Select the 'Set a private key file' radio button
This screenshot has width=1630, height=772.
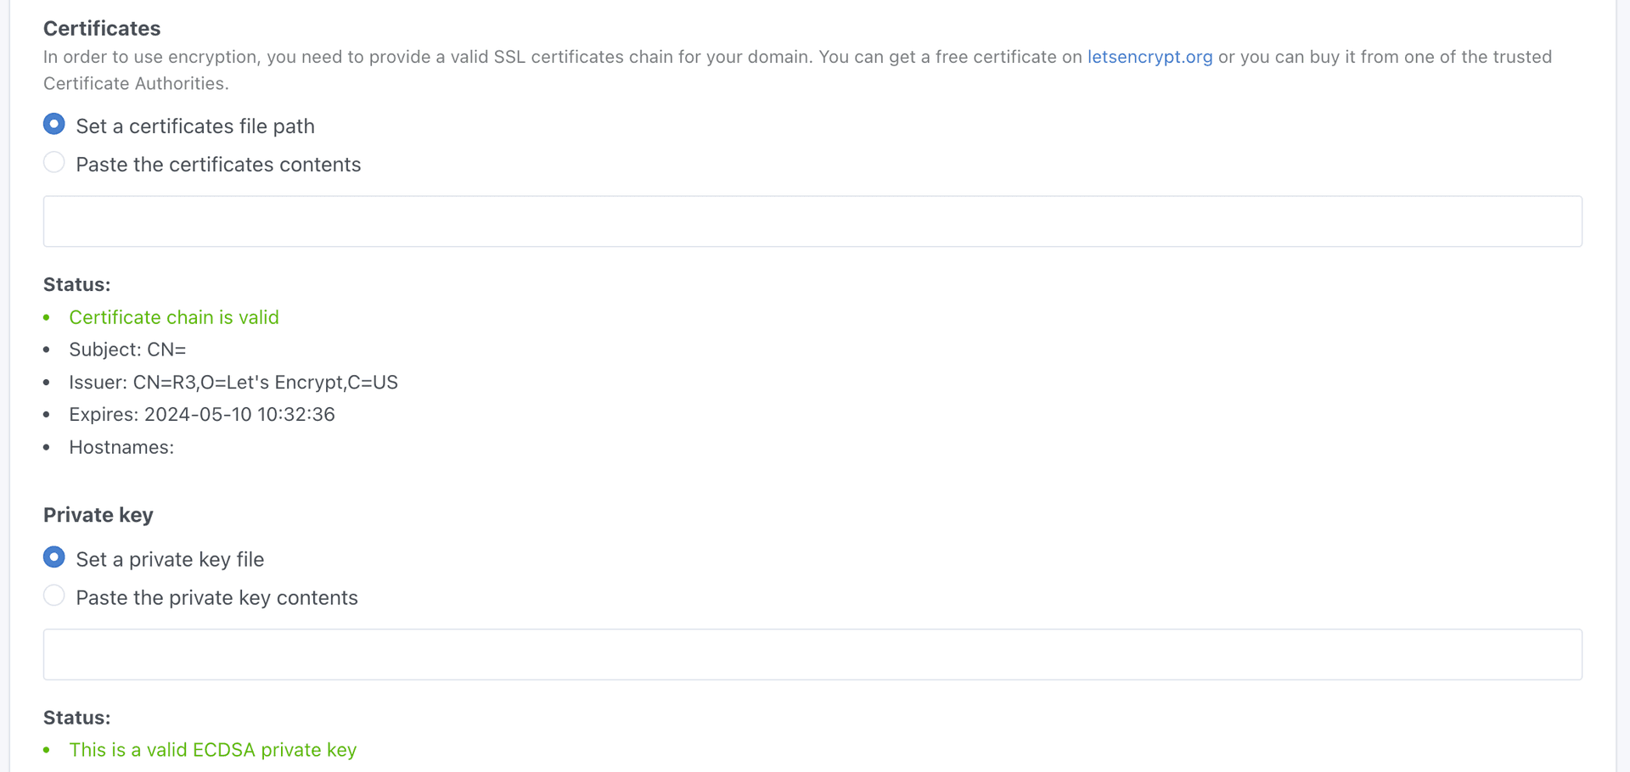pos(54,557)
